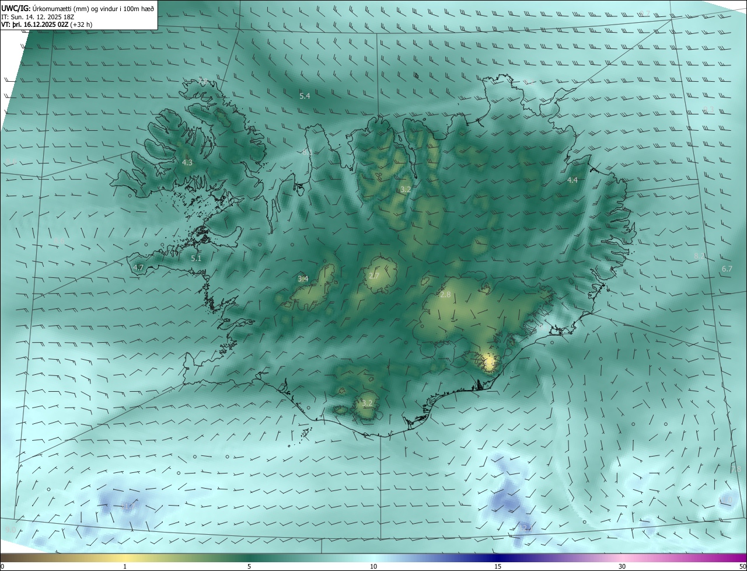The image size is (747, 571).
Task: Click the 4.3 value in the Westfjords
Action: [x=187, y=163]
